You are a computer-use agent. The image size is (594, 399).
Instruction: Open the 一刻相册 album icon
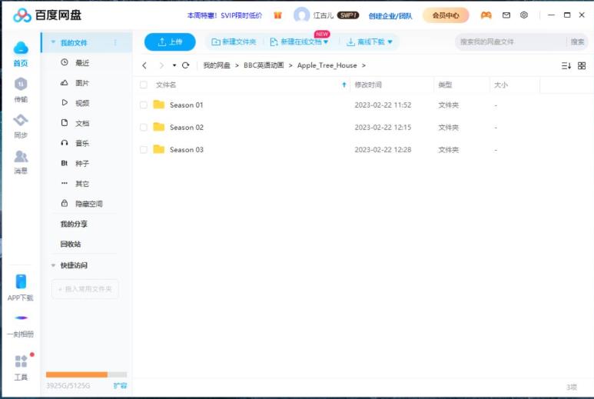click(22, 318)
